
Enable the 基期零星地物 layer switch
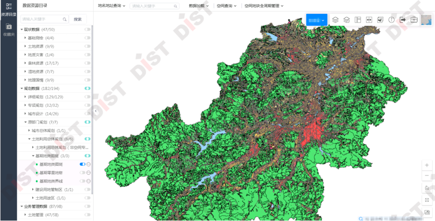[83, 173]
